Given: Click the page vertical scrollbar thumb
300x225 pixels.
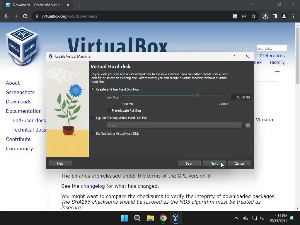Looking at the screenshot, I should (297, 55).
